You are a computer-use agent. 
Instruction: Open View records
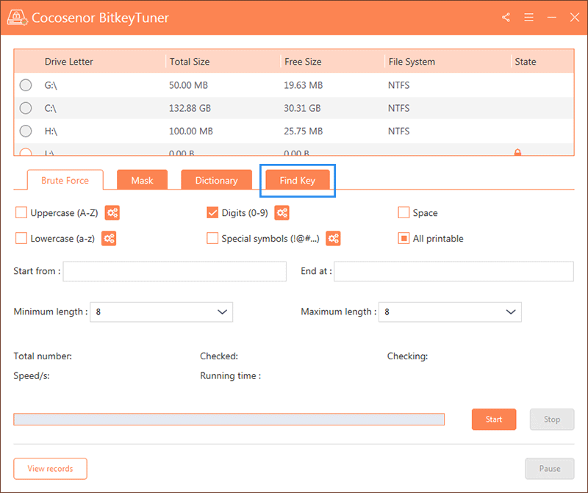(50, 469)
